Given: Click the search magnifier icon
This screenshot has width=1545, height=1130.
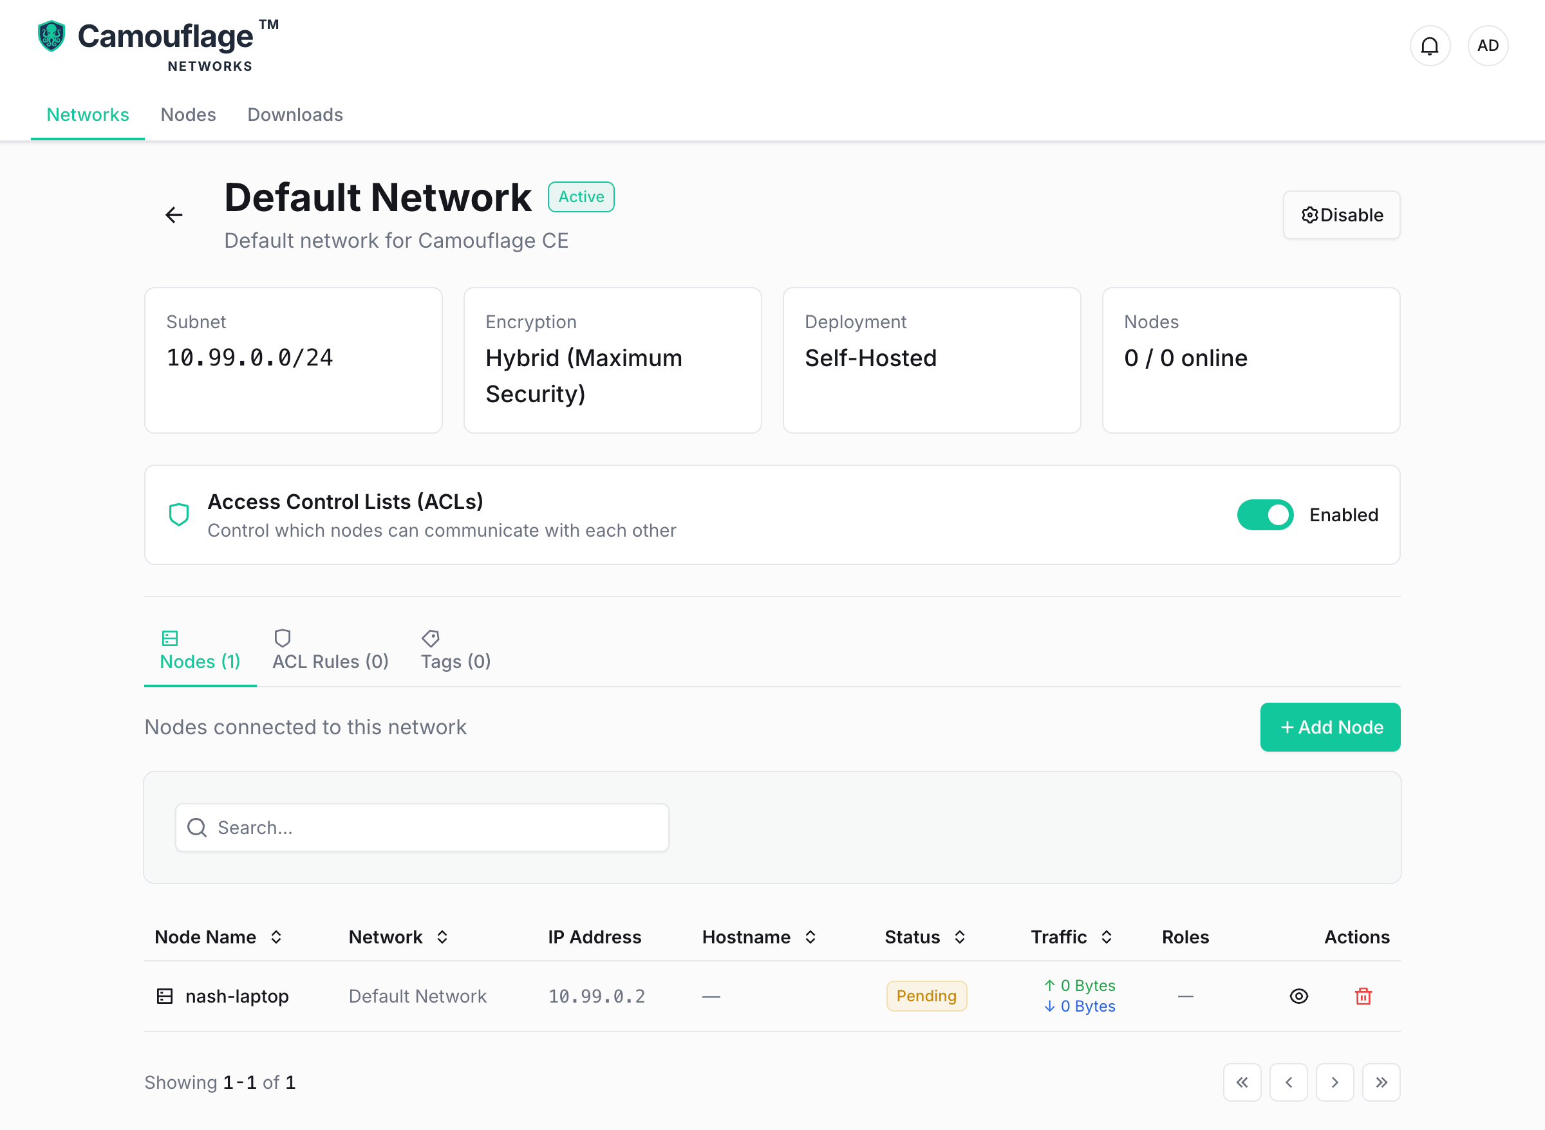Looking at the screenshot, I should (x=197, y=828).
